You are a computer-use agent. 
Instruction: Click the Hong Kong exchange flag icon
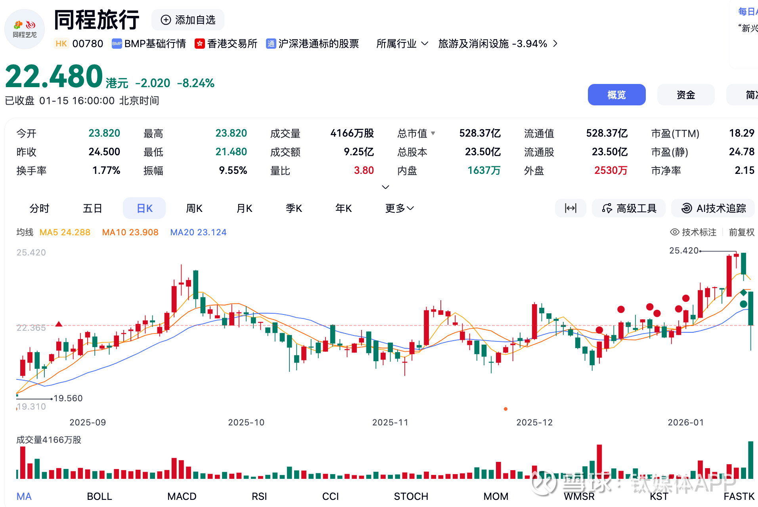200,44
